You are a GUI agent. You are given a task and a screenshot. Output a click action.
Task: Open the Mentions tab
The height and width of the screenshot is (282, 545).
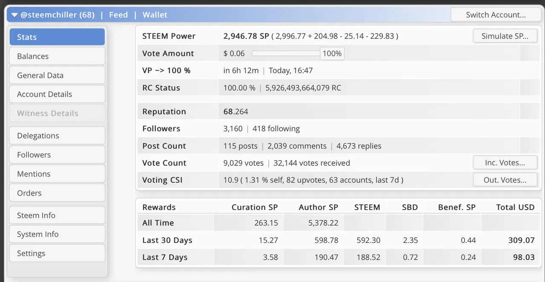coord(57,174)
